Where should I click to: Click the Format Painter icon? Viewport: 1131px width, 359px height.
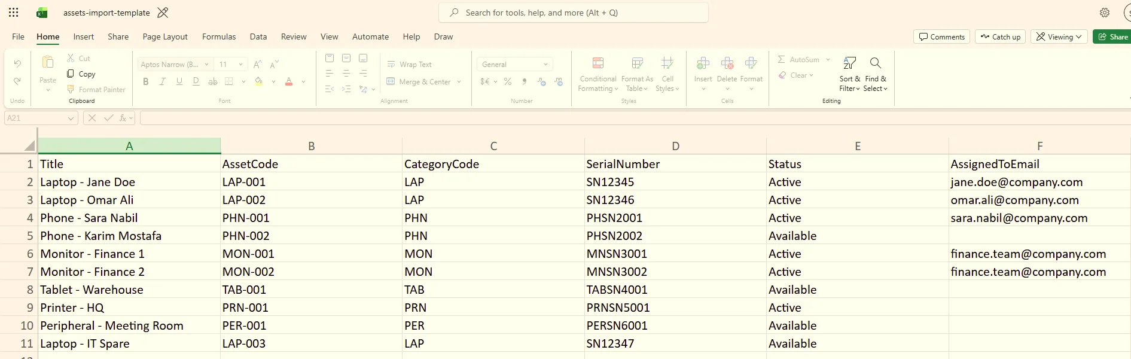tap(71, 89)
